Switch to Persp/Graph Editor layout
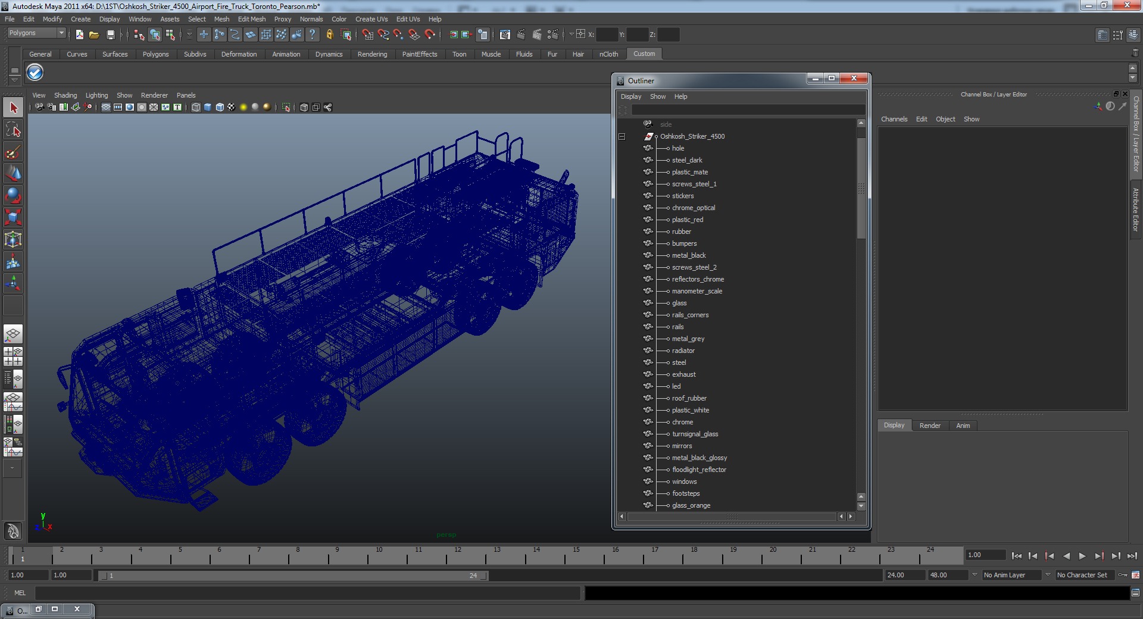 click(13, 402)
